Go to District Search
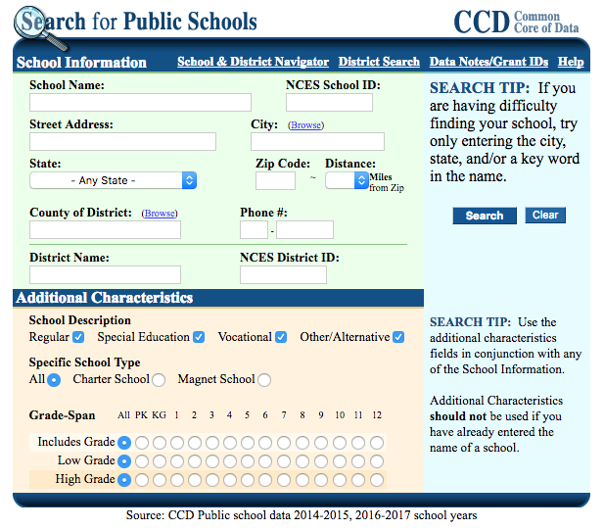 379,62
